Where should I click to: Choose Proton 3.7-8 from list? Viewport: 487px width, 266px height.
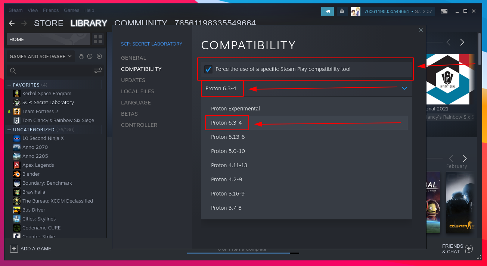pos(307,208)
